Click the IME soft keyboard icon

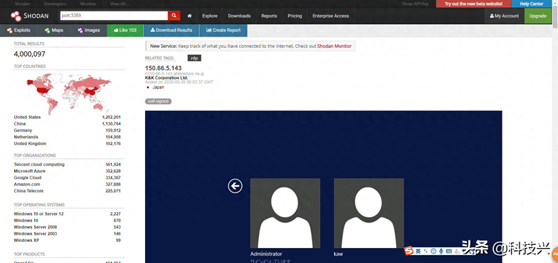click(x=449, y=251)
